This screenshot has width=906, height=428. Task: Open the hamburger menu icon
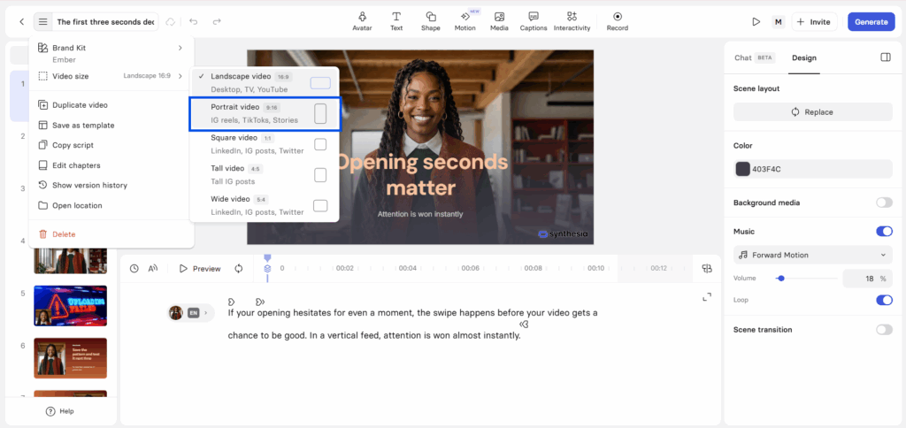(43, 22)
